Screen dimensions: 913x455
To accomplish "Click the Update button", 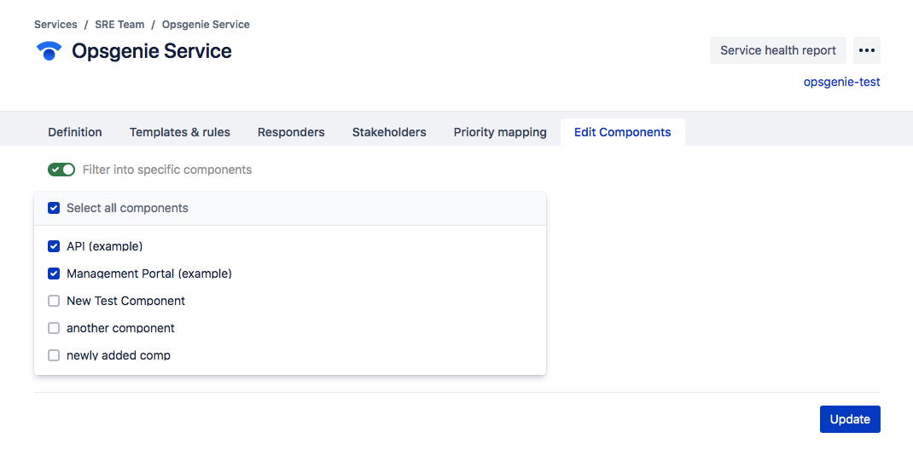I will 850,419.
